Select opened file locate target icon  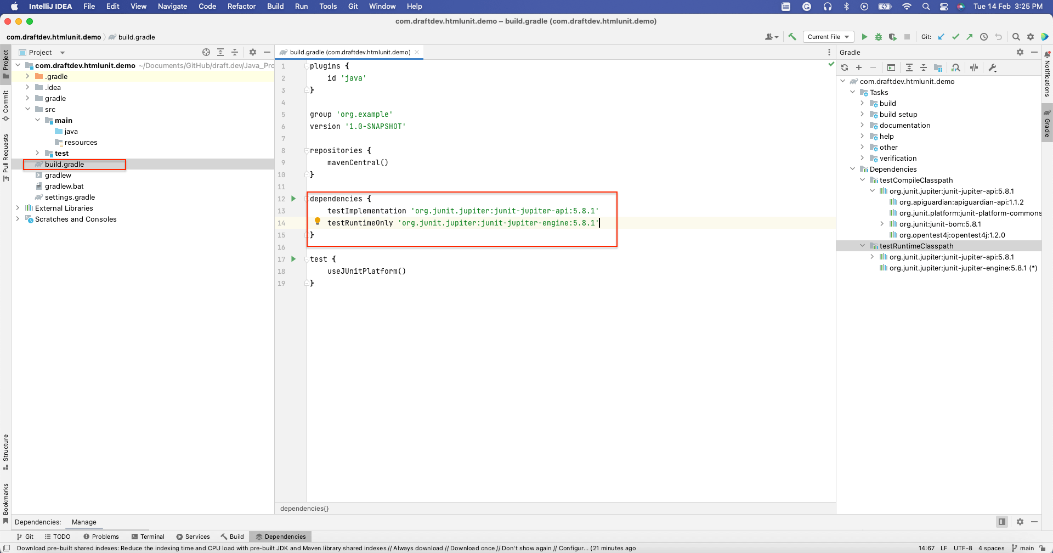tap(206, 52)
